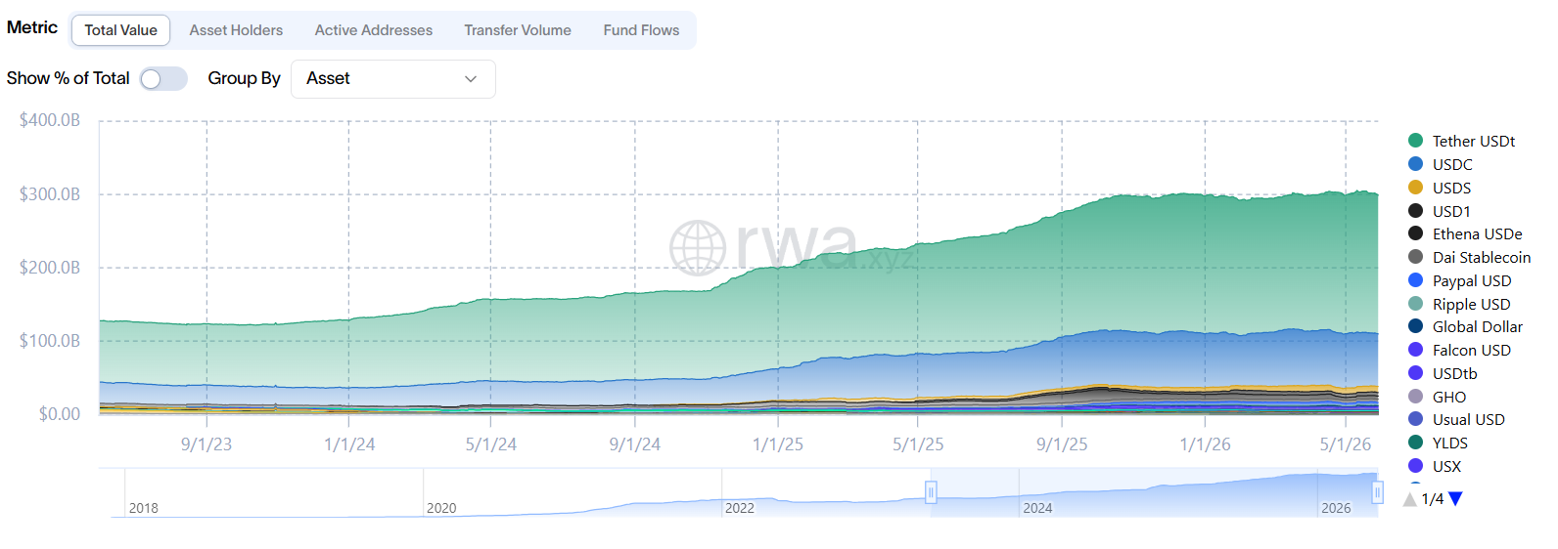
Task: Grab the right range slider handle
Action: coord(1377,492)
